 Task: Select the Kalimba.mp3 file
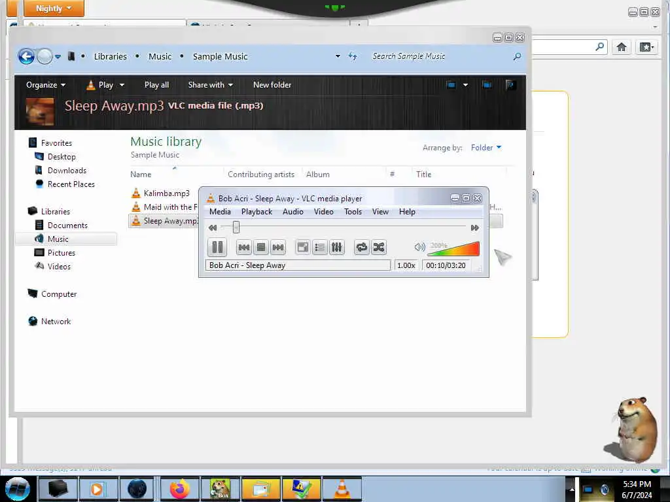(166, 193)
